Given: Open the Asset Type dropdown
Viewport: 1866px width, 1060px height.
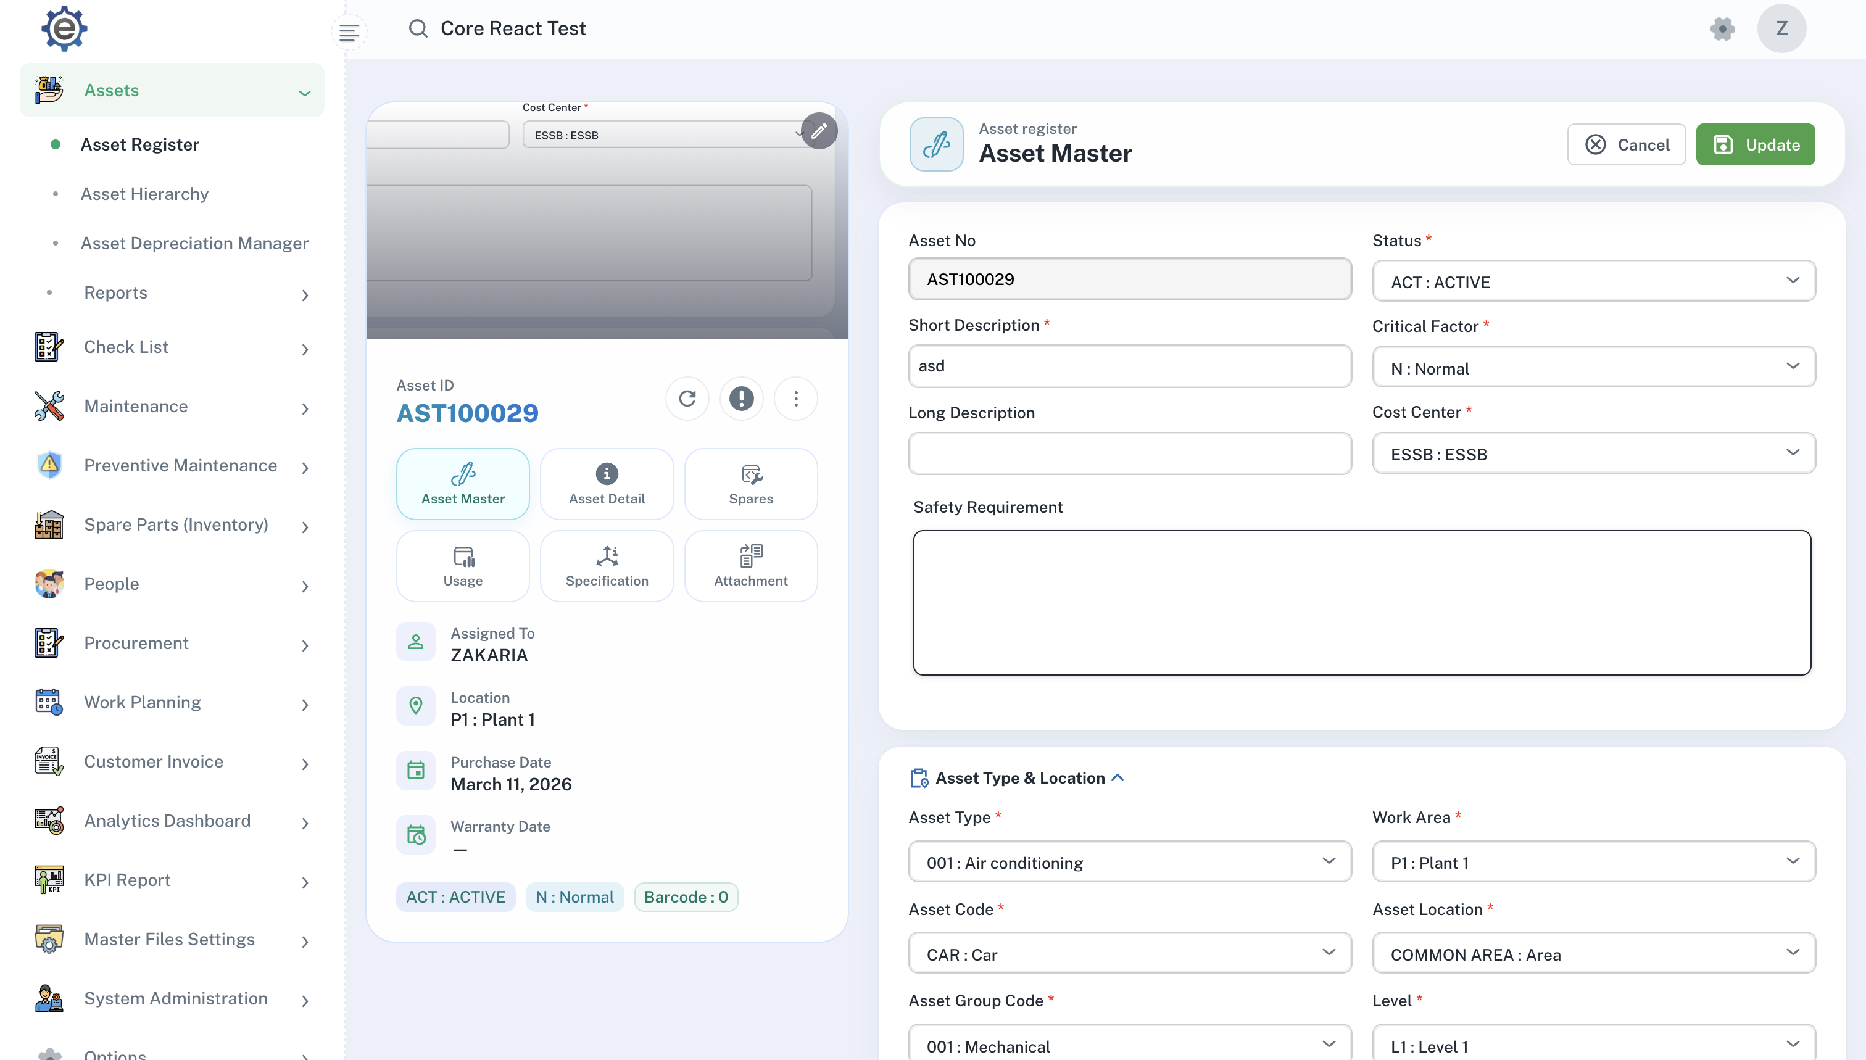Looking at the screenshot, I should [x=1129, y=862].
